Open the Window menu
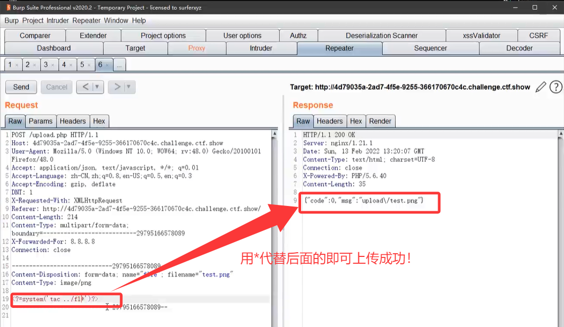The image size is (564, 327). pyautogui.click(x=116, y=21)
